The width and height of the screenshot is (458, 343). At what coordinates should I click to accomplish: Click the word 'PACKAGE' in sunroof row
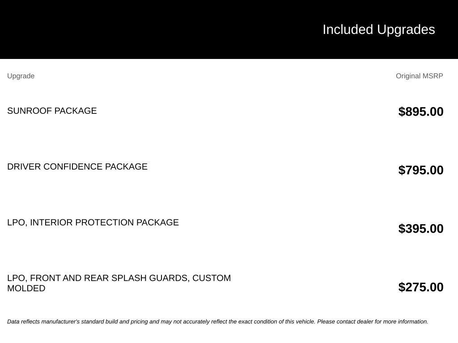point(76,111)
